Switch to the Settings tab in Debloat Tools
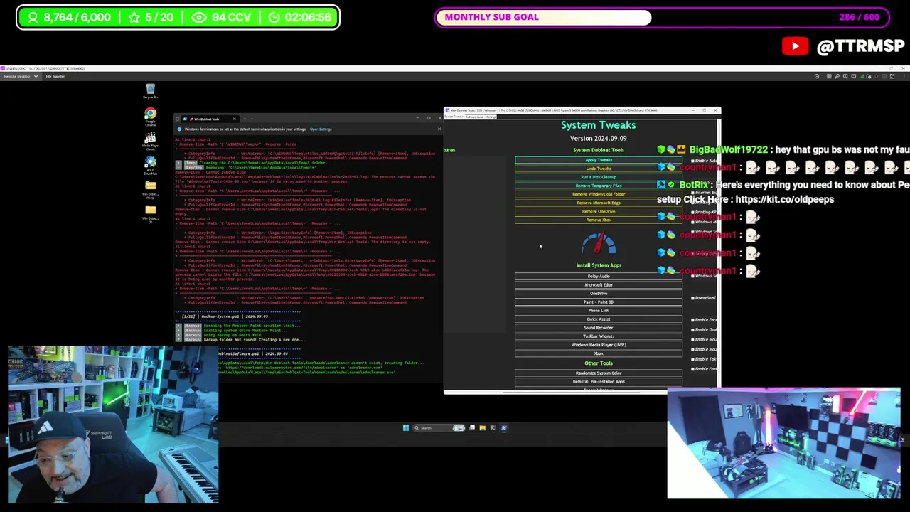The width and height of the screenshot is (910, 512). tap(491, 117)
